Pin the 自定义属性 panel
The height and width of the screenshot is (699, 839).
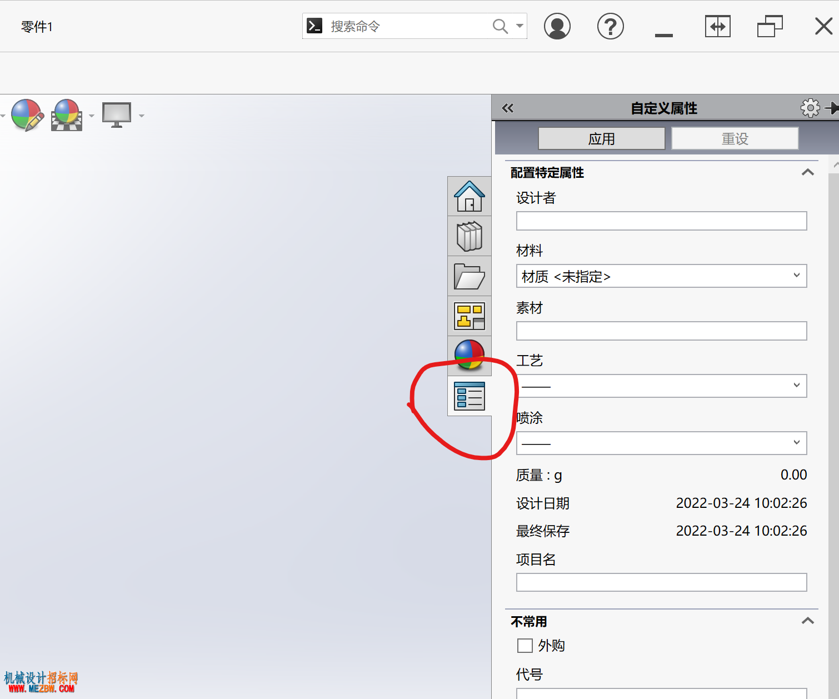(x=832, y=108)
